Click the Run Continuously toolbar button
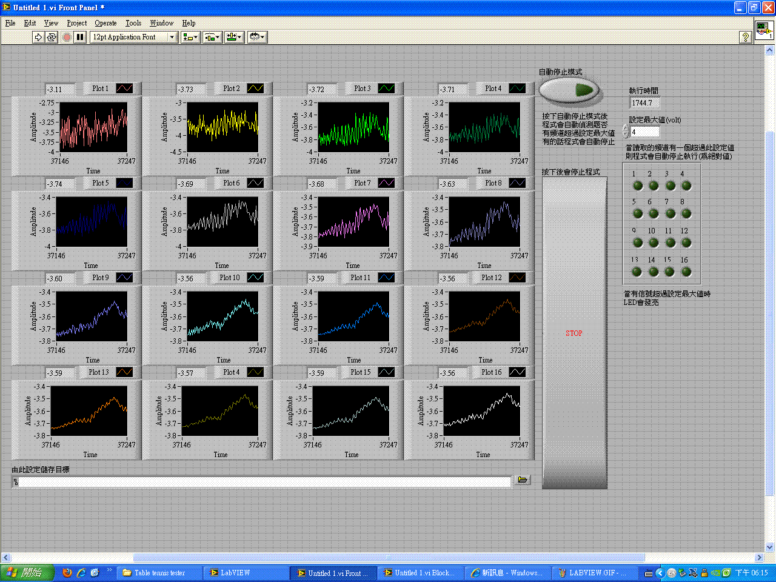The image size is (776, 582). (x=52, y=37)
